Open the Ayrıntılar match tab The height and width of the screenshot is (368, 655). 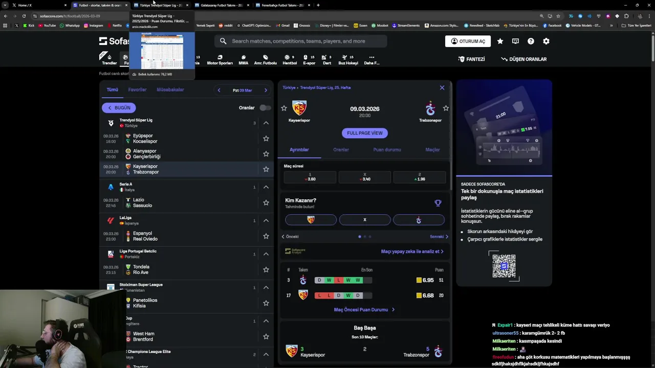pos(299,150)
